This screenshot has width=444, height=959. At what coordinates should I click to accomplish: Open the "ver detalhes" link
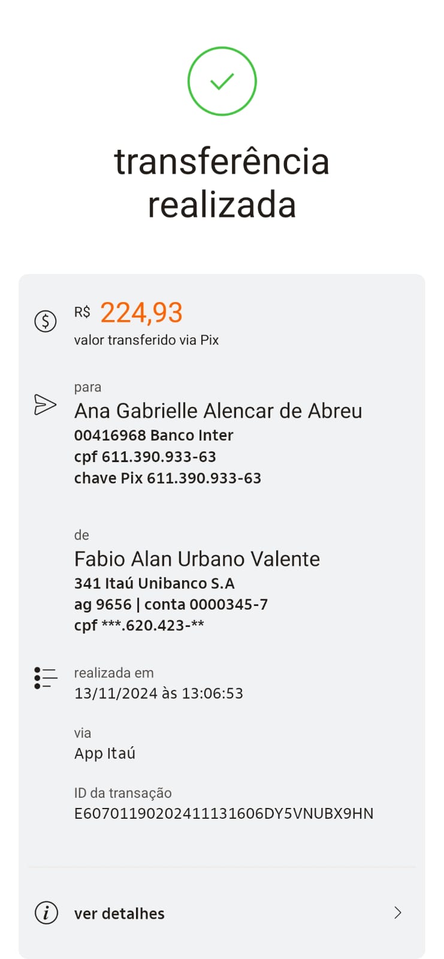click(119, 913)
